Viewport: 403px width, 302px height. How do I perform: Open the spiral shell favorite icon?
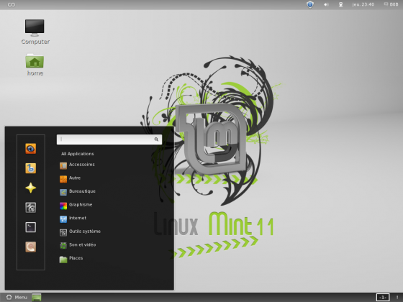(30, 247)
